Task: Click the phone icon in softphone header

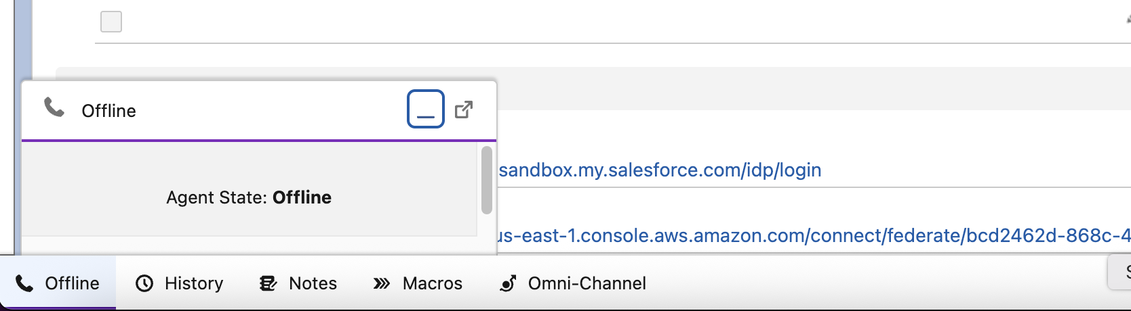Action: [54, 107]
